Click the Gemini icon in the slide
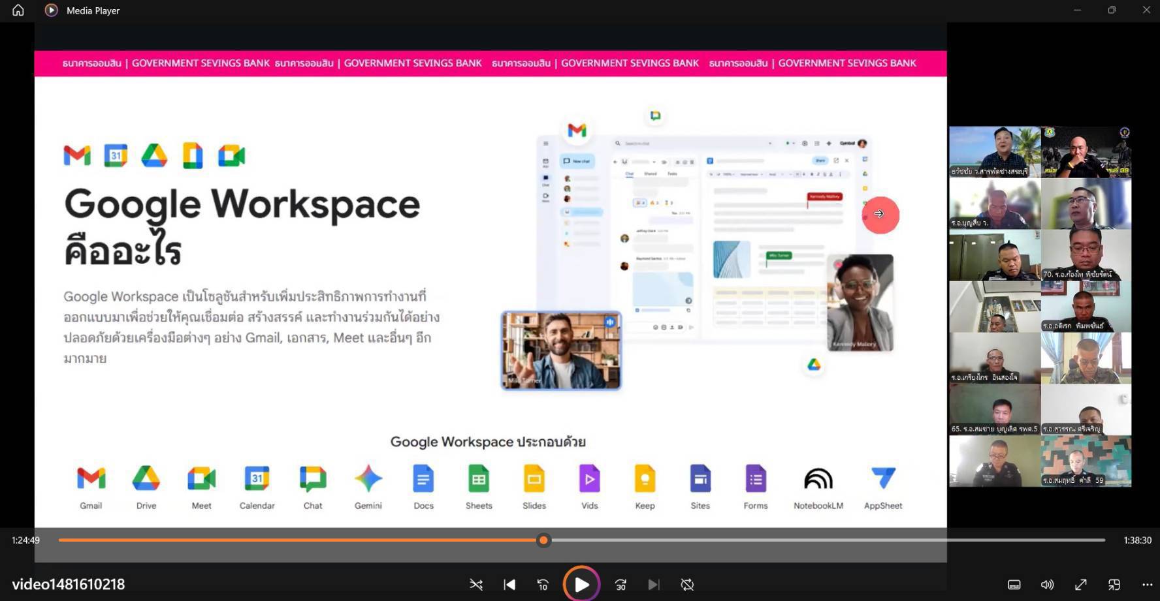 pos(368,479)
